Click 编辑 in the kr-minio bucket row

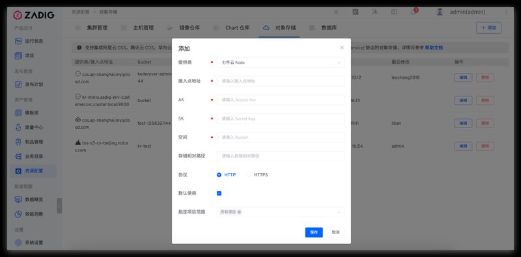click(x=463, y=100)
